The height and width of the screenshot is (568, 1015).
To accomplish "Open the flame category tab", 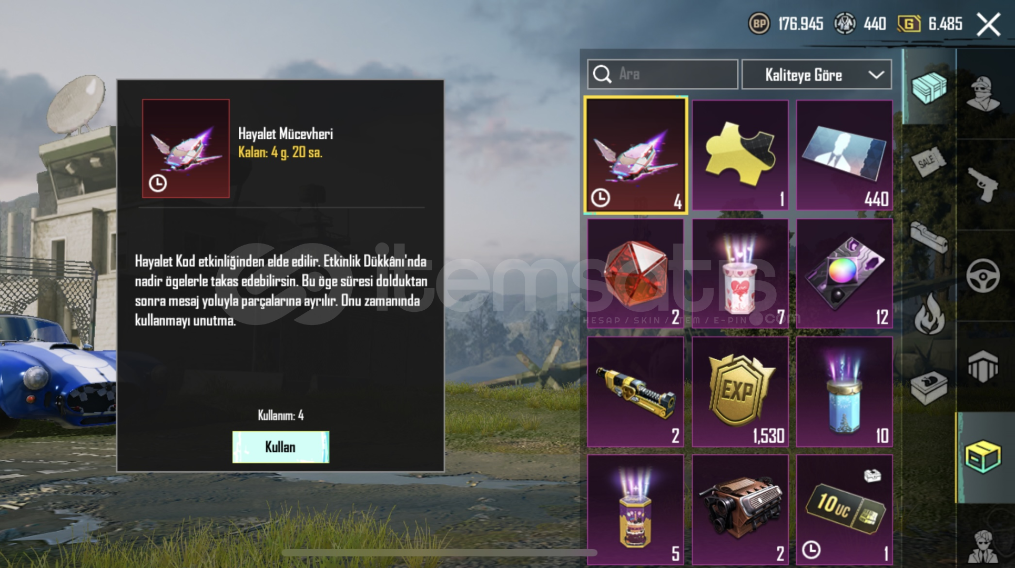I will point(929,313).
